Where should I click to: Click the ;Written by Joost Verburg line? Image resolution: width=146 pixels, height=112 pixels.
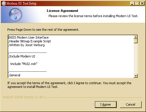(x=26, y=45)
